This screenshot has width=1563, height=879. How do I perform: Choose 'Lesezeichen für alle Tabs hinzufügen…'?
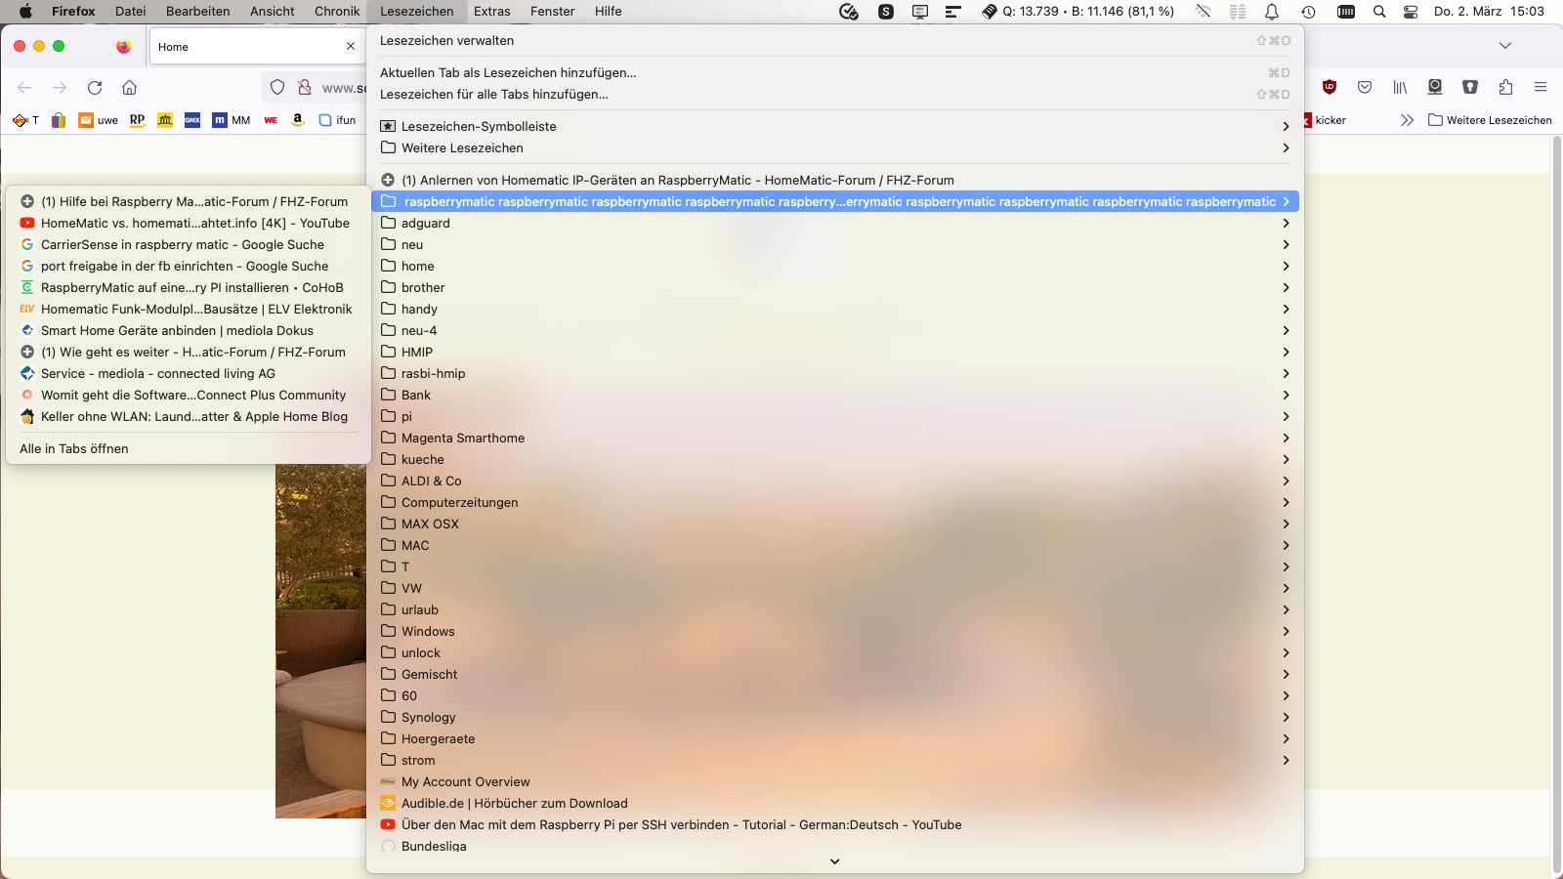coord(835,94)
